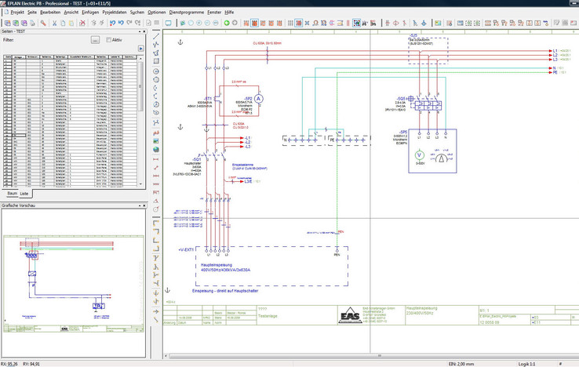Image resolution: width=579 pixels, height=367 pixels.
Task: Select the line drawing tool
Action: click(156, 35)
